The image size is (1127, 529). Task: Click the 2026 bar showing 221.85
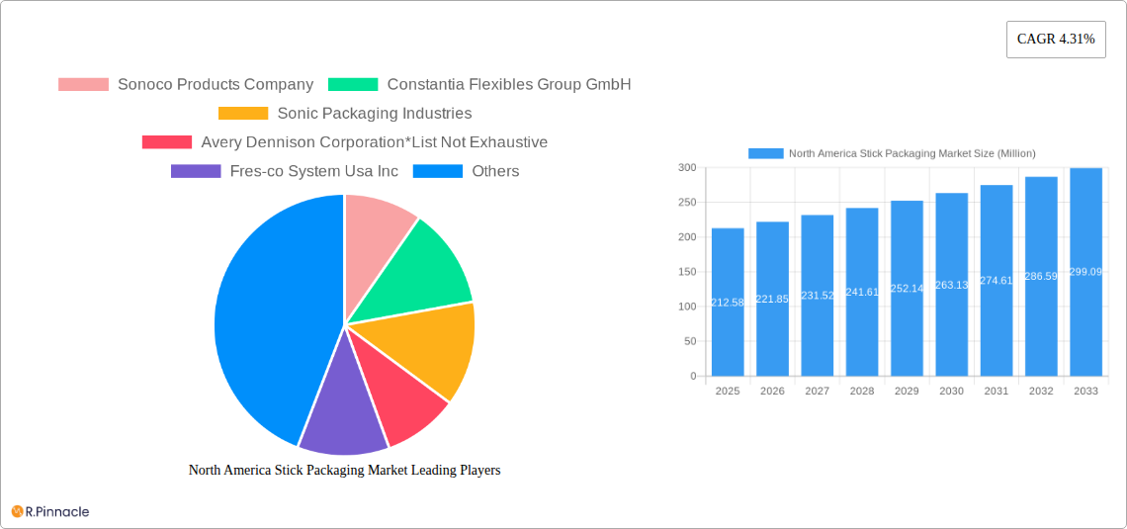pyautogui.click(x=773, y=299)
